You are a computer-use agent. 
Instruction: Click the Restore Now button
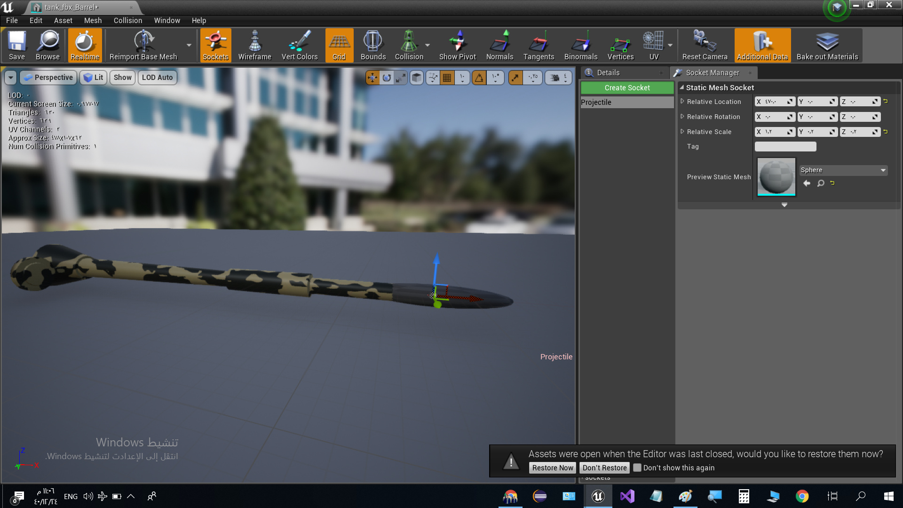tap(553, 468)
